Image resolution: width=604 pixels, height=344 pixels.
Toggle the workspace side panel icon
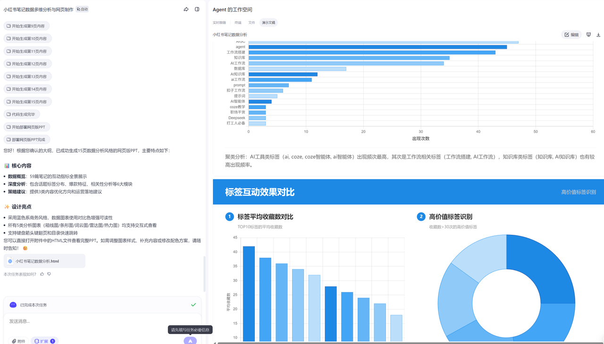click(x=197, y=9)
